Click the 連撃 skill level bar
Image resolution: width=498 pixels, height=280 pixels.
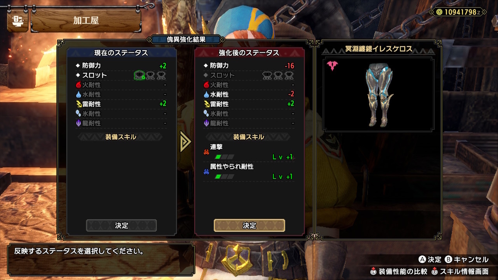point(225,157)
